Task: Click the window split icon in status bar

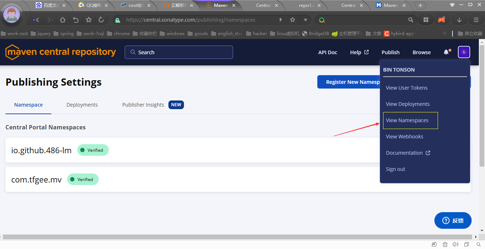Action: pyautogui.click(x=467, y=245)
